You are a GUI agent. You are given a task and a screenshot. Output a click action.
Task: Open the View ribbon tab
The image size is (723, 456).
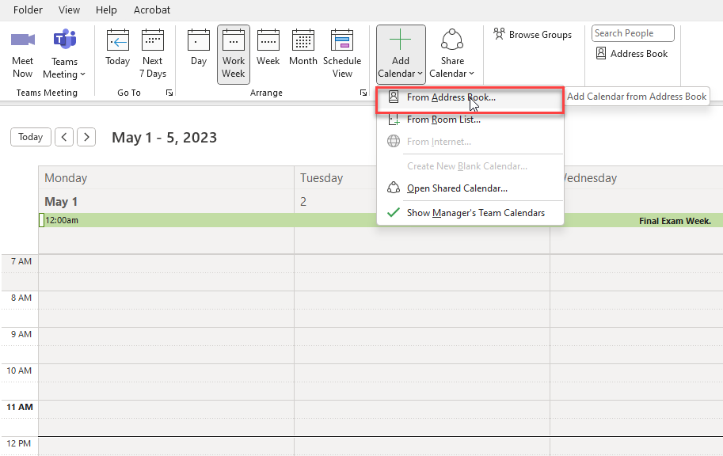click(70, 10)
